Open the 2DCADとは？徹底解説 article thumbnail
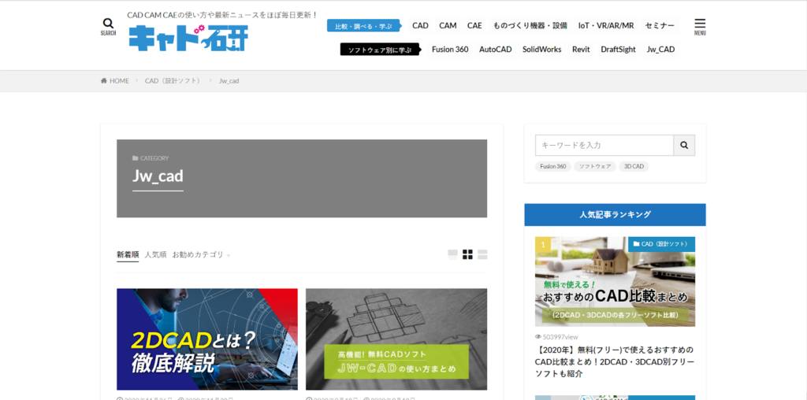 click(207, 339)
